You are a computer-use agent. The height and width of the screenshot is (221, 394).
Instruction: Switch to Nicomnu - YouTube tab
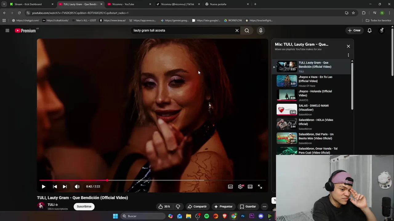point(130,4)
